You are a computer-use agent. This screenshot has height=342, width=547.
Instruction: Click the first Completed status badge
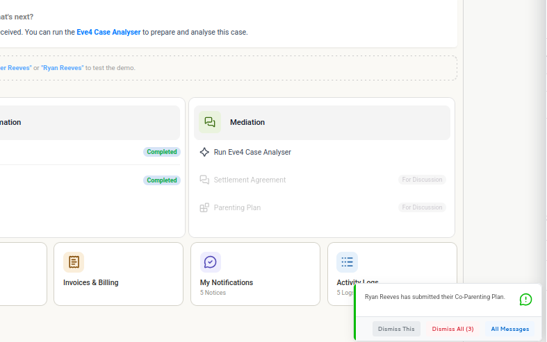[162, 152]
